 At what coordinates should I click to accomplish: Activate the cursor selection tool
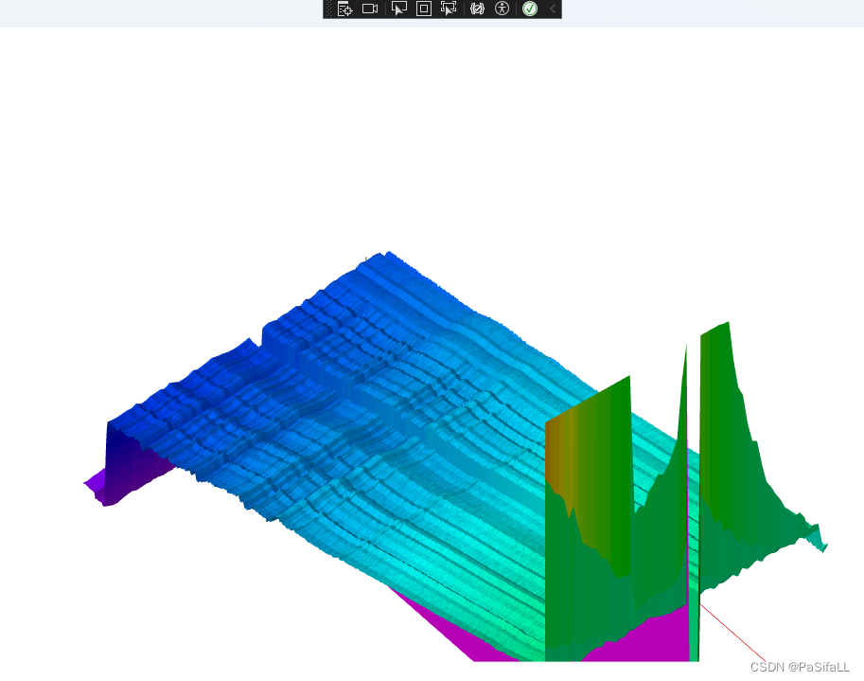click(x=399, y=9)
